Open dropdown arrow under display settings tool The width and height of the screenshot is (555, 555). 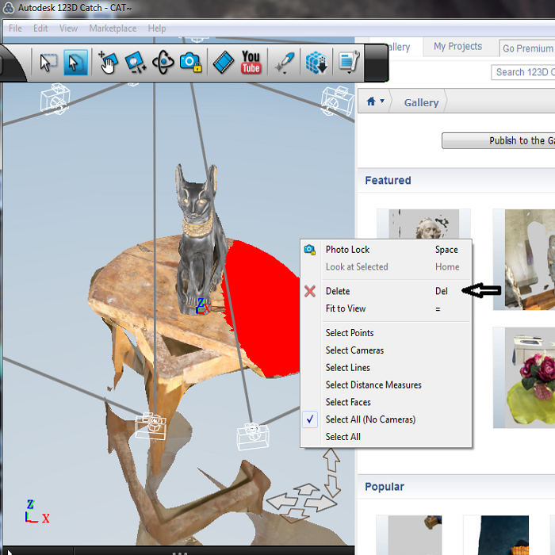click(x=349, y=73)
